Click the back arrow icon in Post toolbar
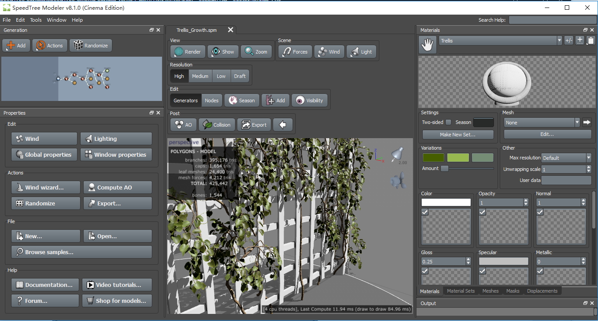This screenshot has width=598, height=321. pyautogui.click(x=283, y=125)
